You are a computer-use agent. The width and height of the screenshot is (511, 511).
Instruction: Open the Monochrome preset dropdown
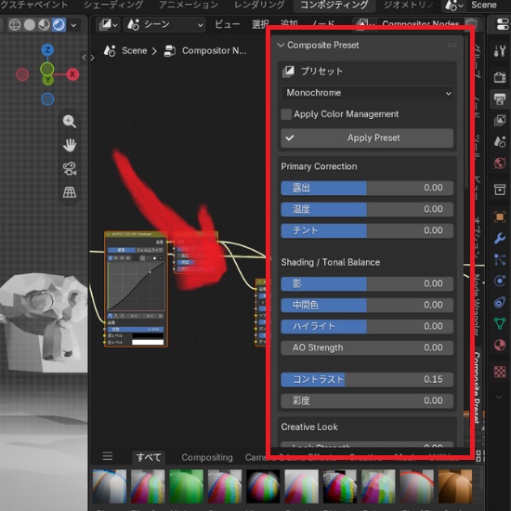coord(367,93)
